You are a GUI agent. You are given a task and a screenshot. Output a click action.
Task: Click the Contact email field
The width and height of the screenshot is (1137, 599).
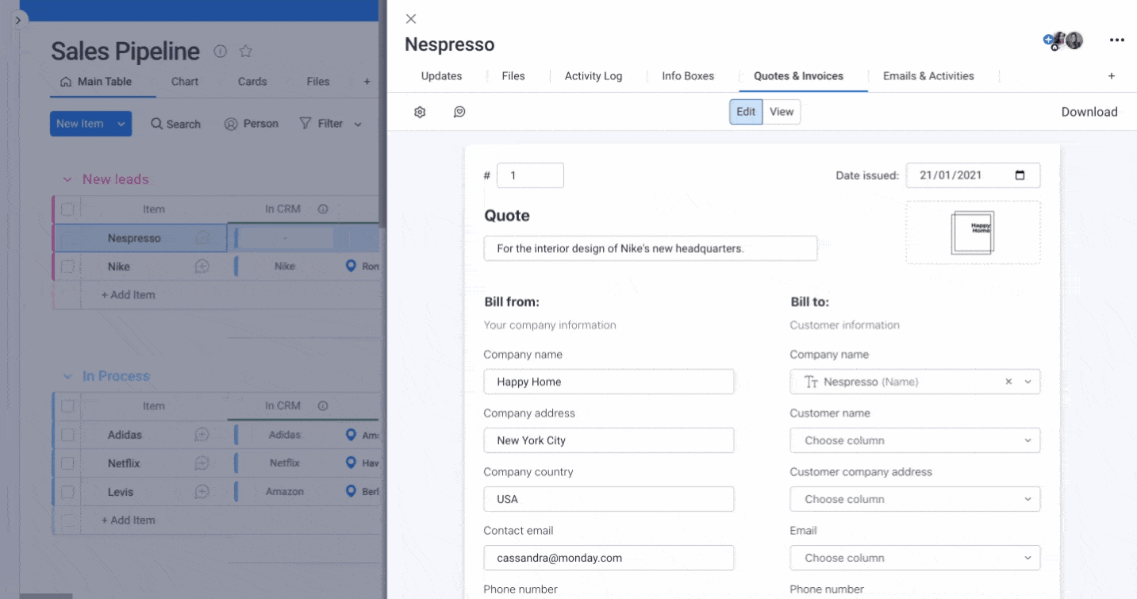tap(609, 558)
